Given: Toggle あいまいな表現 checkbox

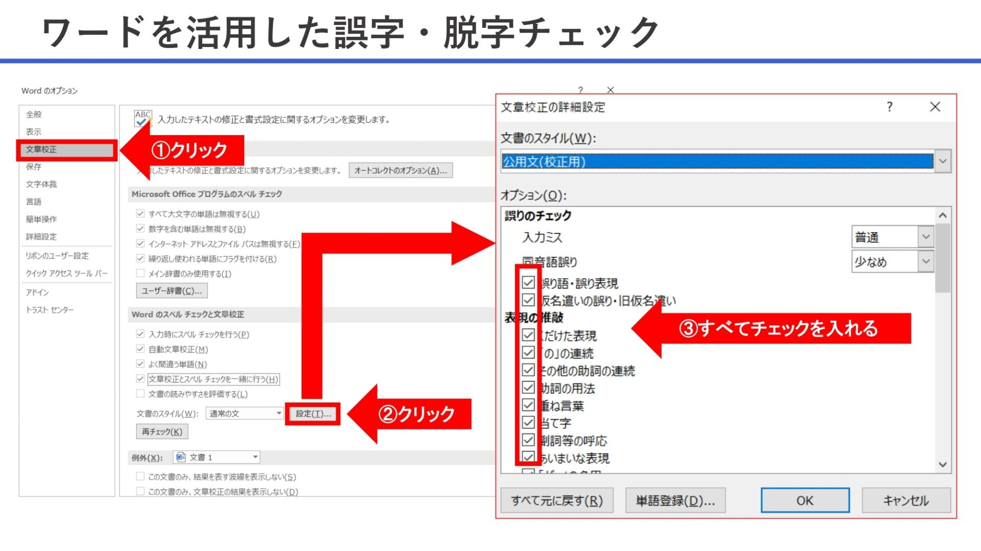Looking at the screenshot, I should (528, 457).
